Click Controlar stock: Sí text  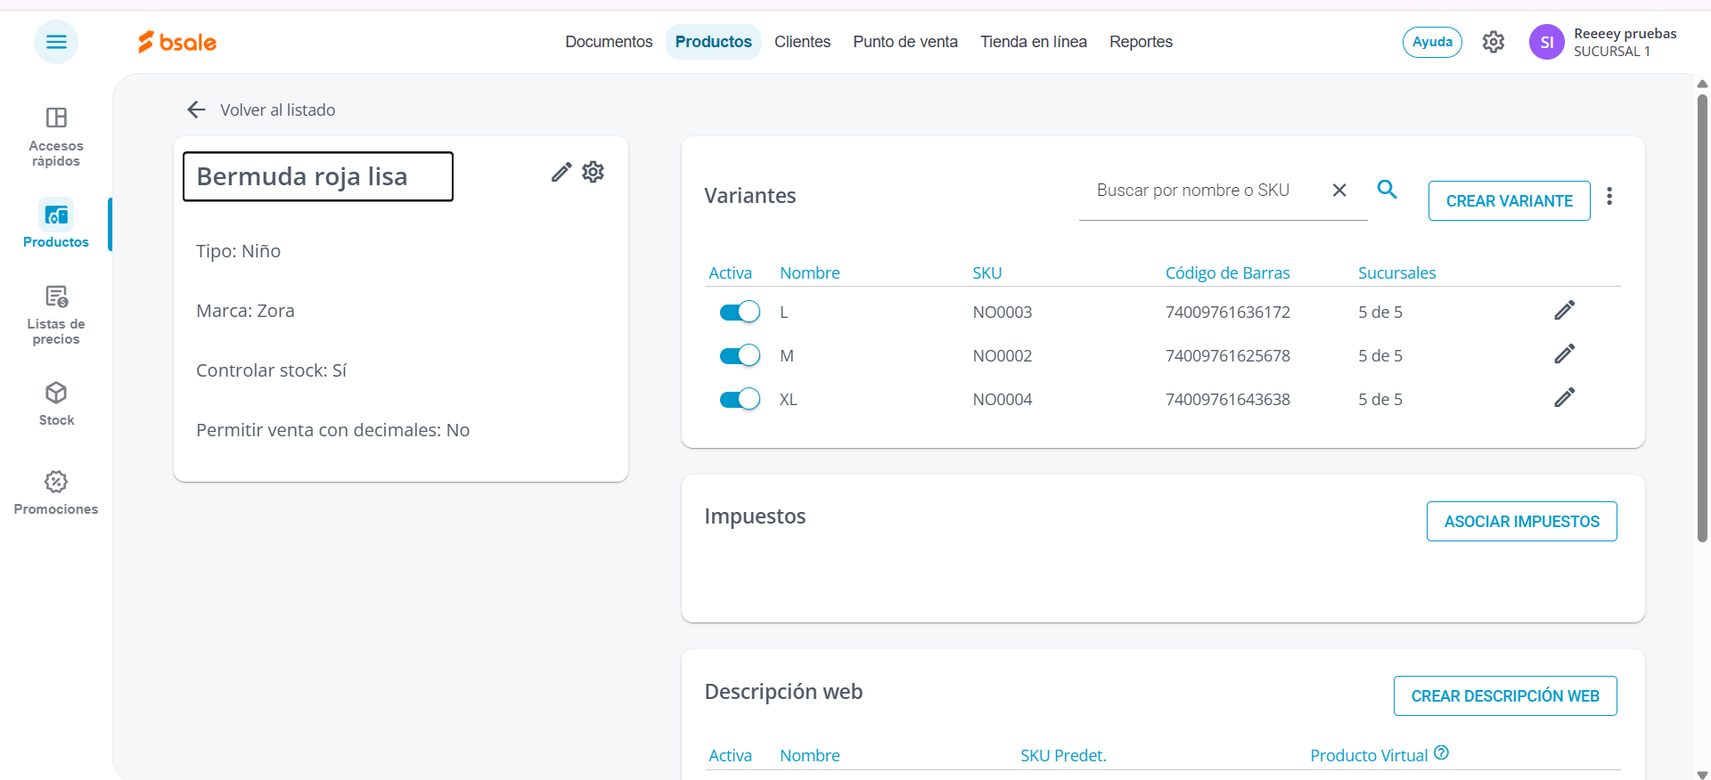(x=271, y=370)
